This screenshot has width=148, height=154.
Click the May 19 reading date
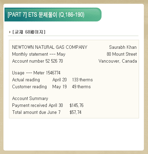[x=60, y=87]
